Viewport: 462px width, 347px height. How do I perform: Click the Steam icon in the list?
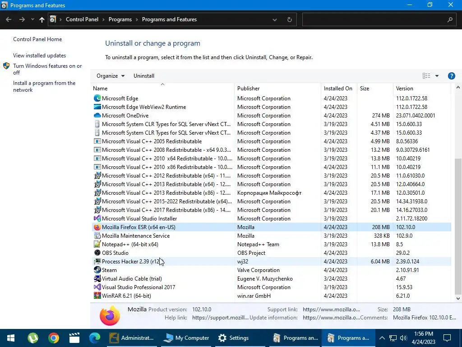[x=97, y=270]
